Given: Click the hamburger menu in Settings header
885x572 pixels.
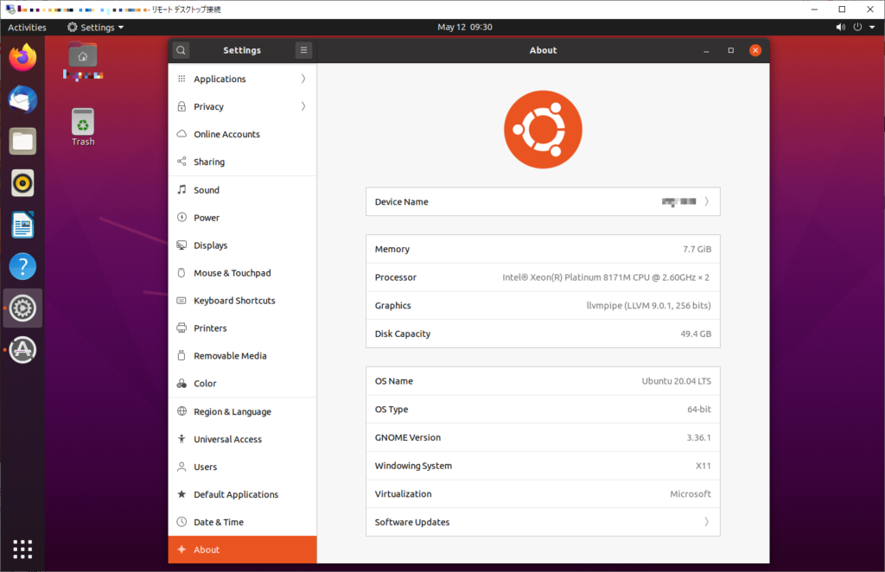Looking at the screenshot, I should 303,50.
